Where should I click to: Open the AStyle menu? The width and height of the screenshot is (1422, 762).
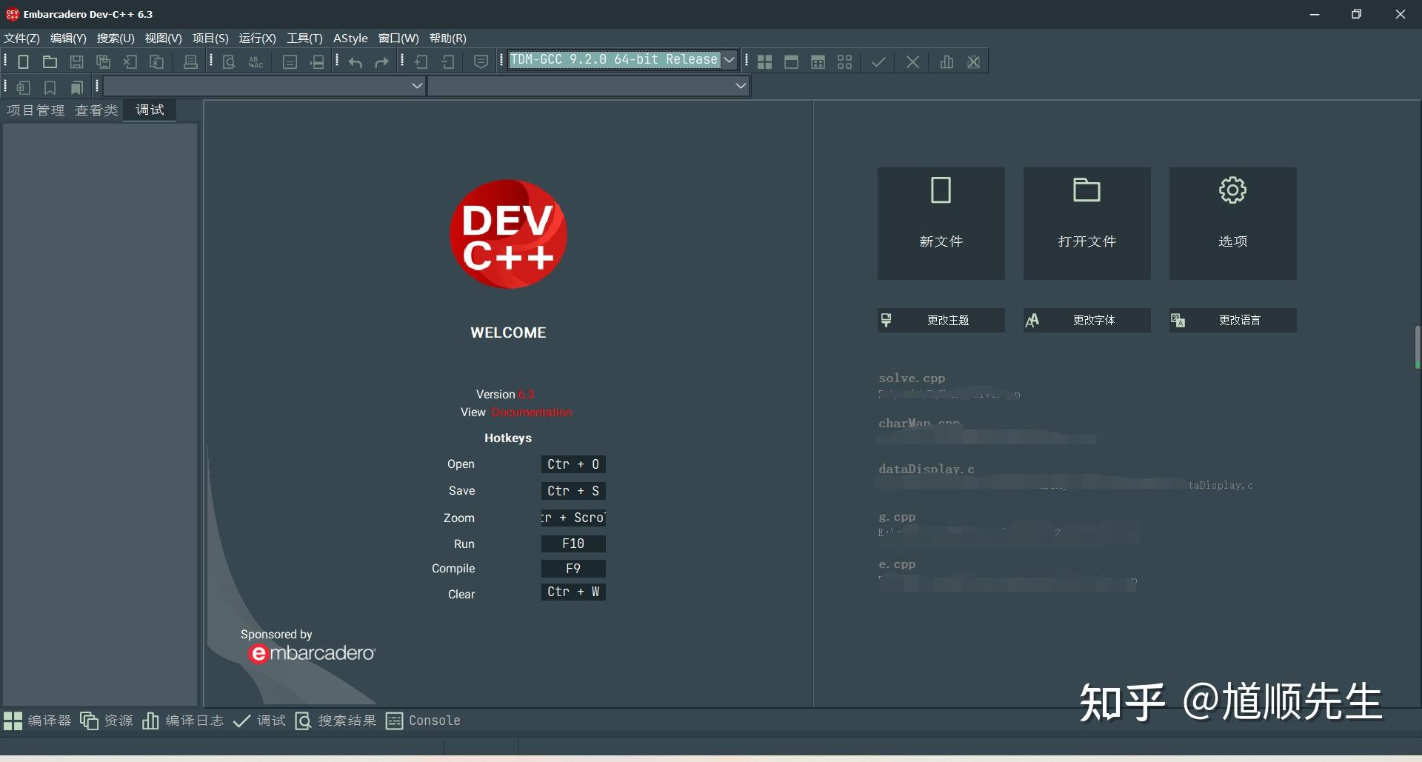tap(350, 39)
